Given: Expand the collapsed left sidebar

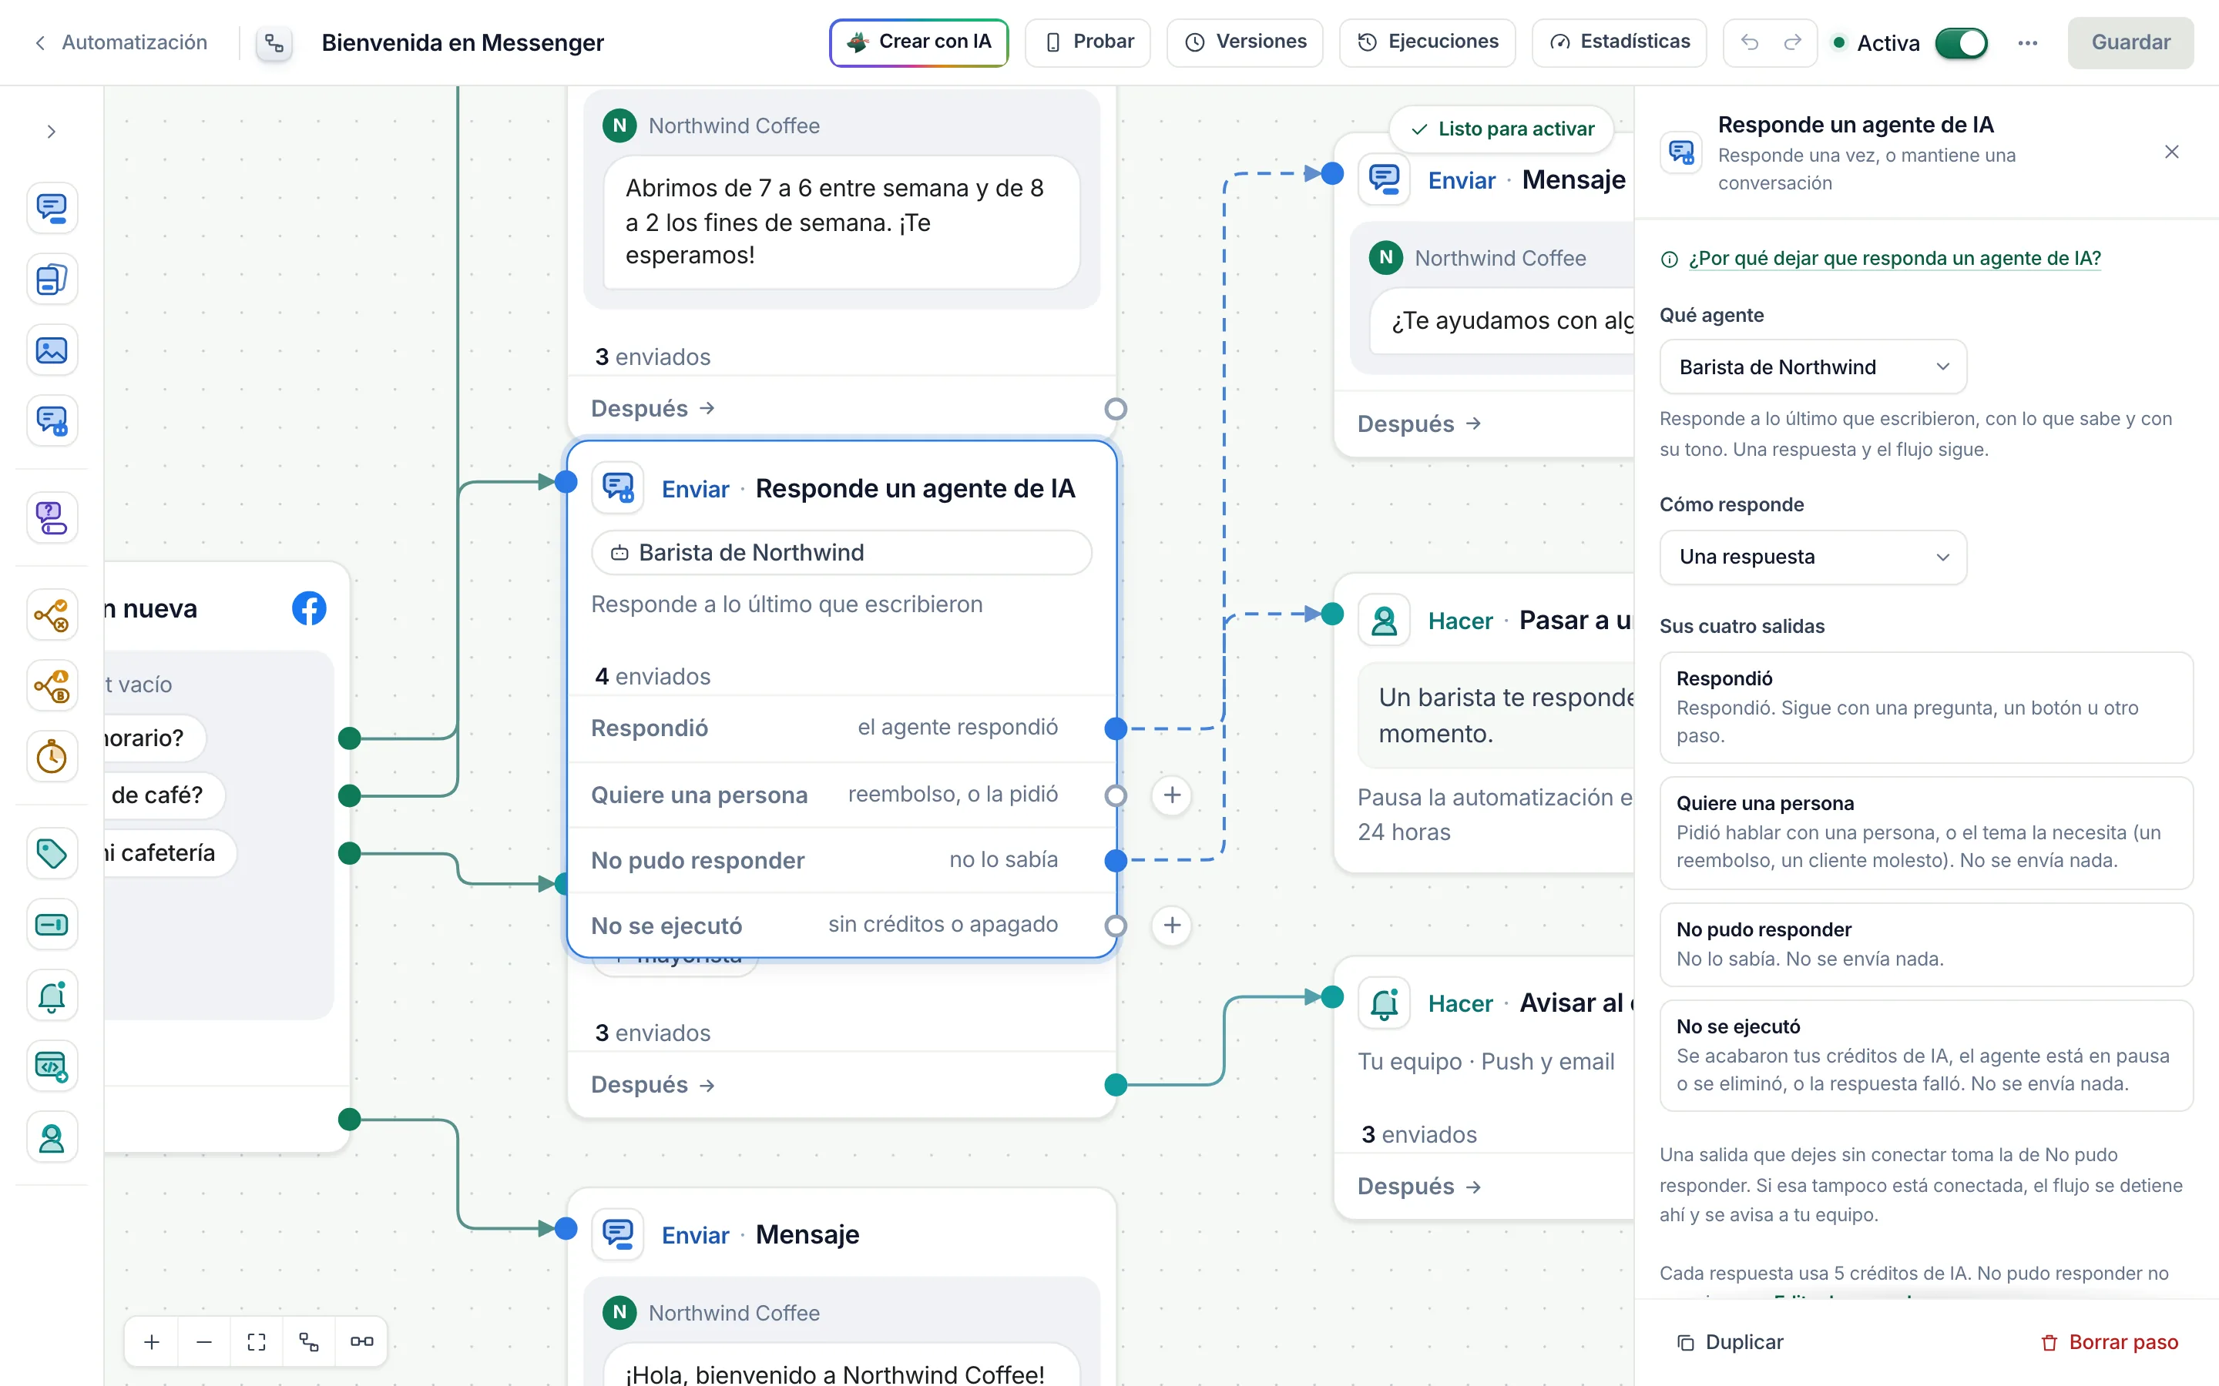Looking at the screenshot, I should 52,132.
